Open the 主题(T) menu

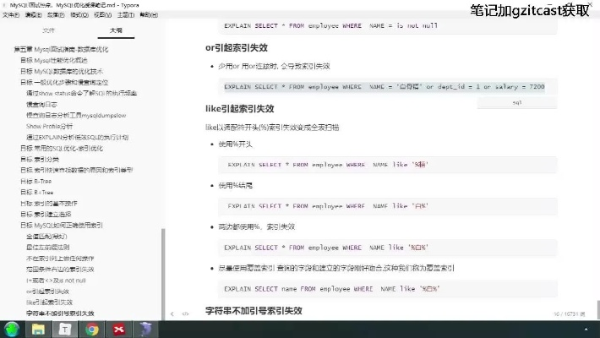tap(126, 15)
